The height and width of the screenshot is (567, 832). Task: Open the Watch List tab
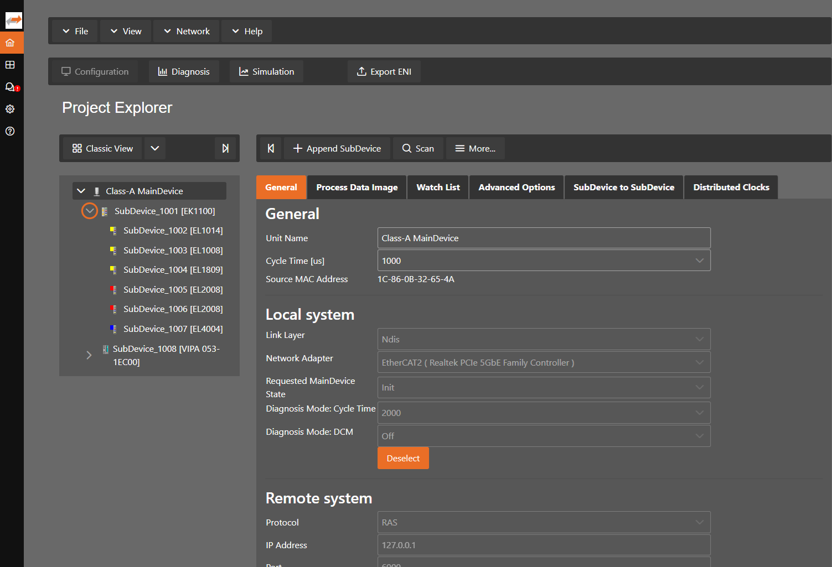(438, 187)
